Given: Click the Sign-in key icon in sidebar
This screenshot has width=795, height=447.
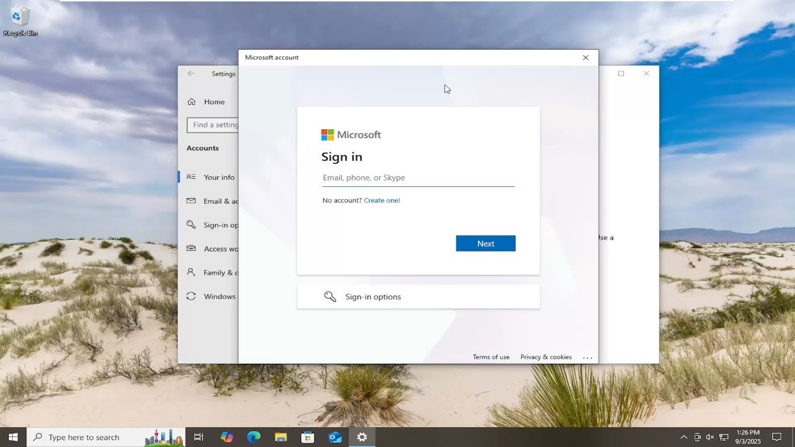Looking at the screenshot, I should pyautogui.click(x=191, y=225).
